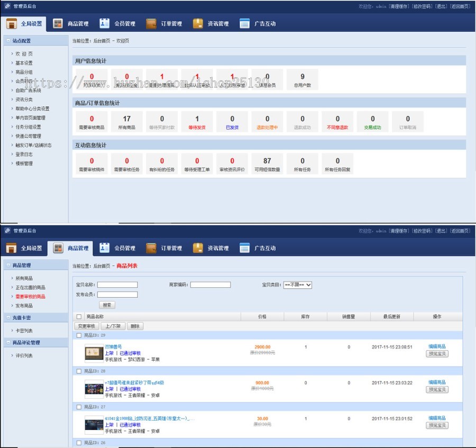Collapse the 充值卡密 sidebar section
The width and height of the screenshot is (476, 448).
pos(8,317)
